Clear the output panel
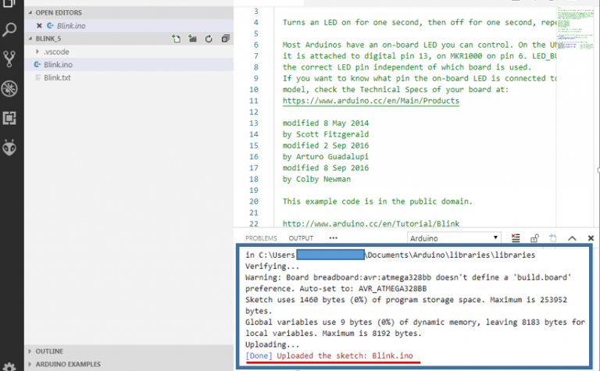Screen dimensions: 600x371 [516, 238]
